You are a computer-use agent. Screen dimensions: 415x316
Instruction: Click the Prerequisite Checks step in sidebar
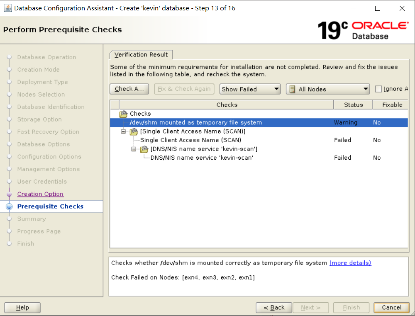pyautogui.click(x=50, y=207)
